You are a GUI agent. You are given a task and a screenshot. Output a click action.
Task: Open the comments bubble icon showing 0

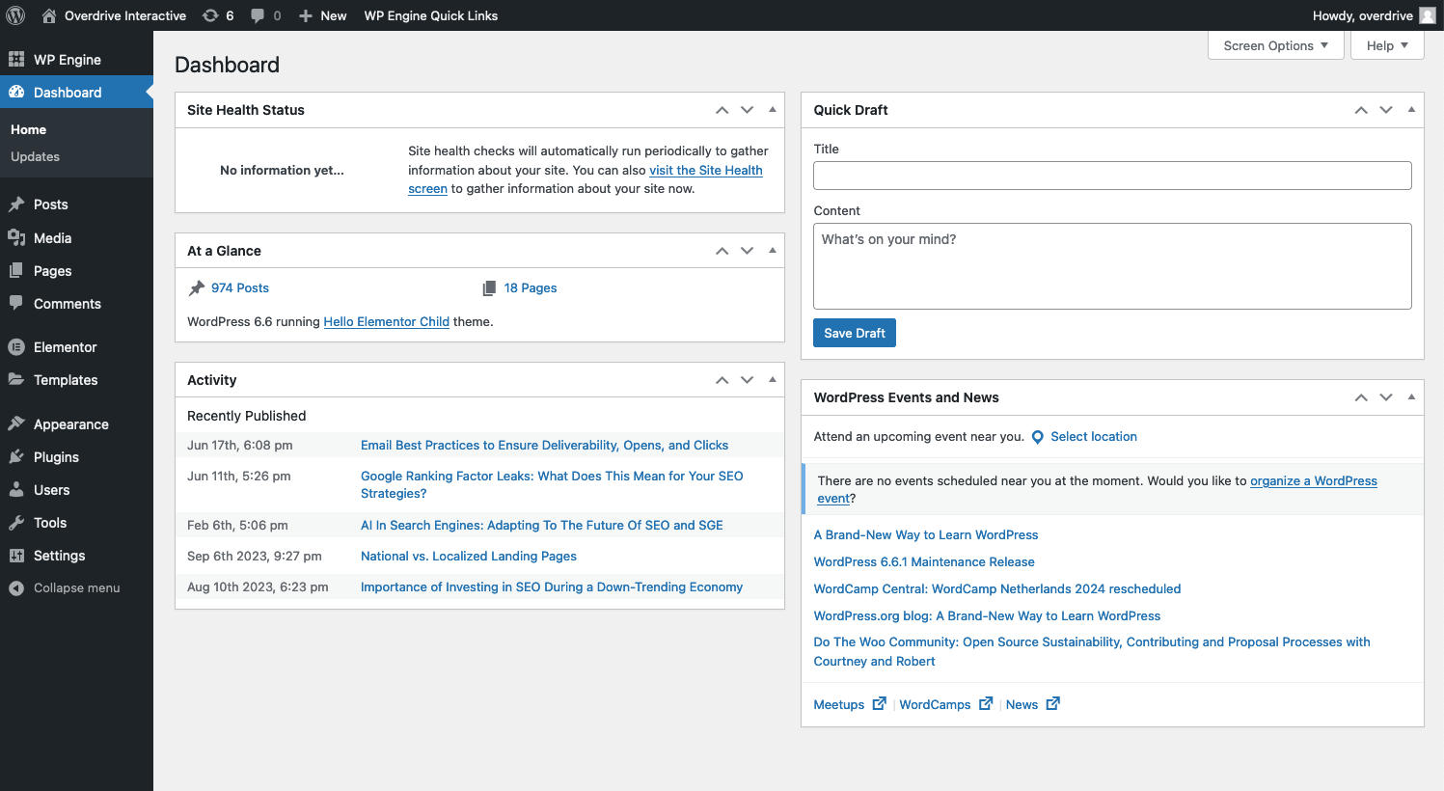pyautogui.click(x=258, y=15)
